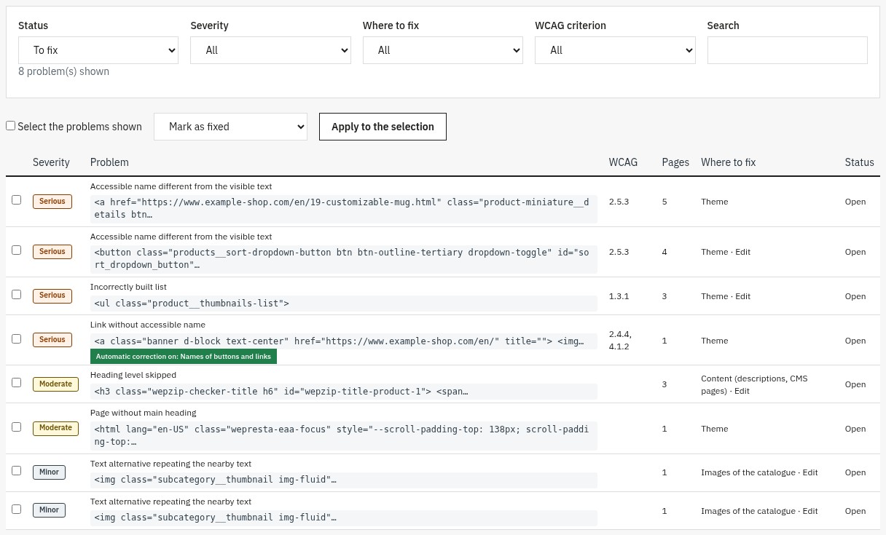
Task: Click the wepzip-checker-title heading code snippet
Action: (x=343, y=391)
